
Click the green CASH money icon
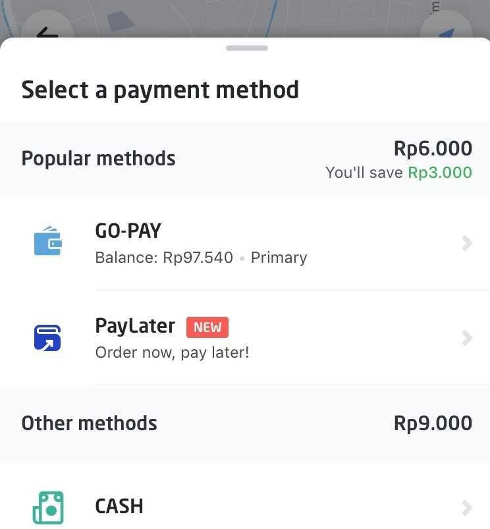coord(48,508)
